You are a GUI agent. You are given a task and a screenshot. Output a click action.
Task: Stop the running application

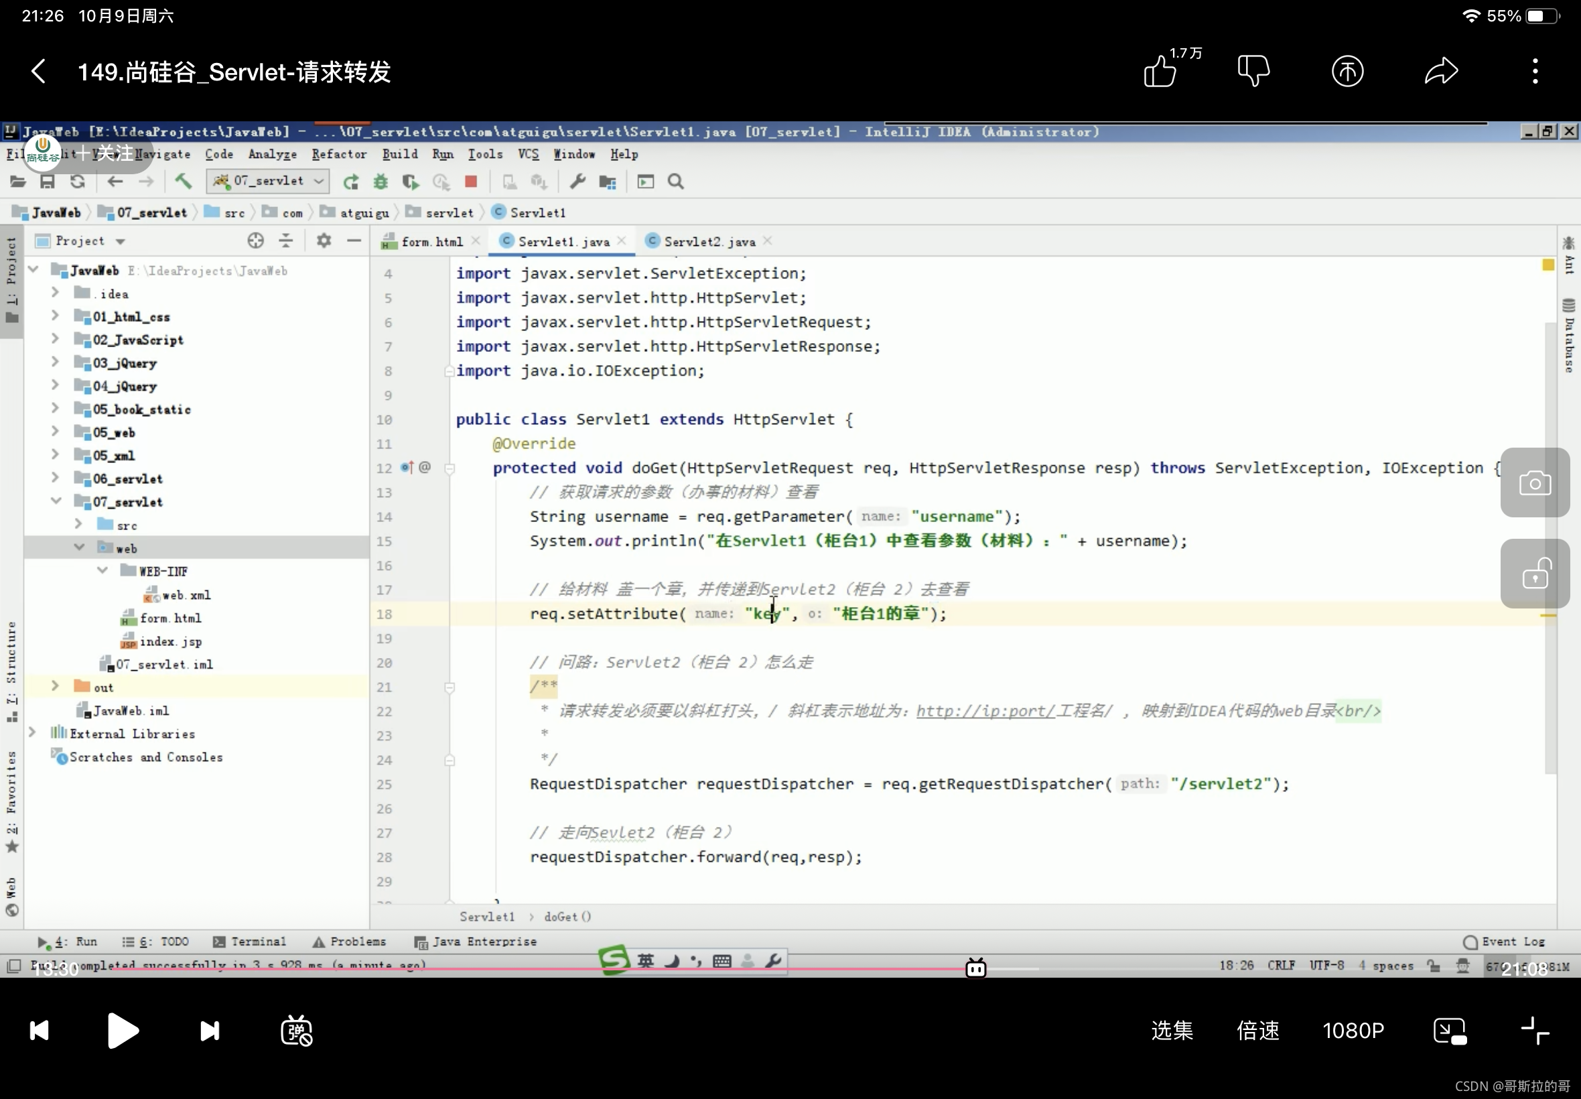click(x=471, y=181)
